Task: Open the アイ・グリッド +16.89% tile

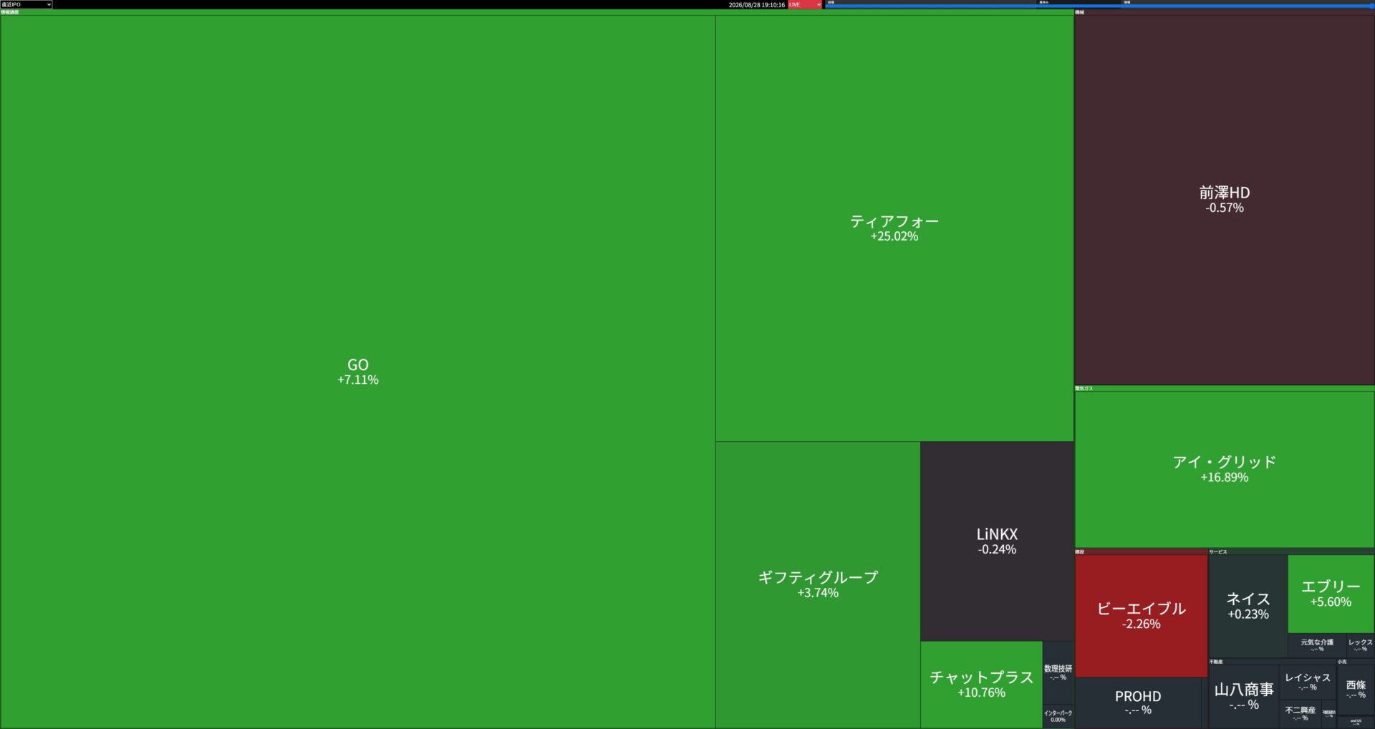Action: [x=1224, y=469]
